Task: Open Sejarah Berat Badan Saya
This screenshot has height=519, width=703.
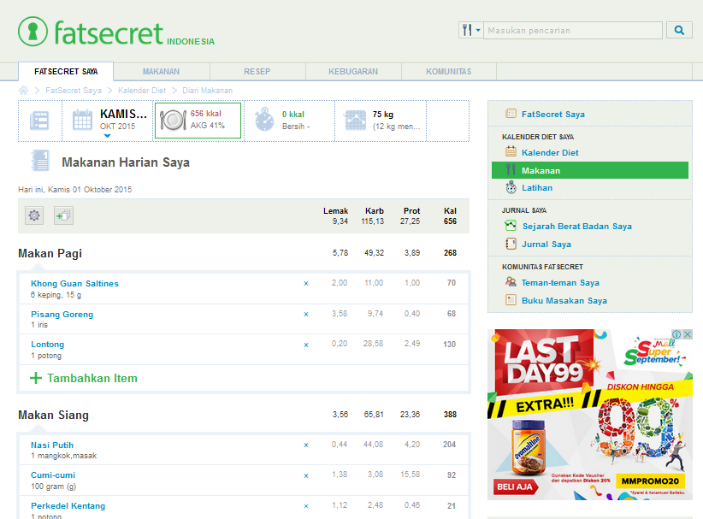Action: tap(576, 227)
